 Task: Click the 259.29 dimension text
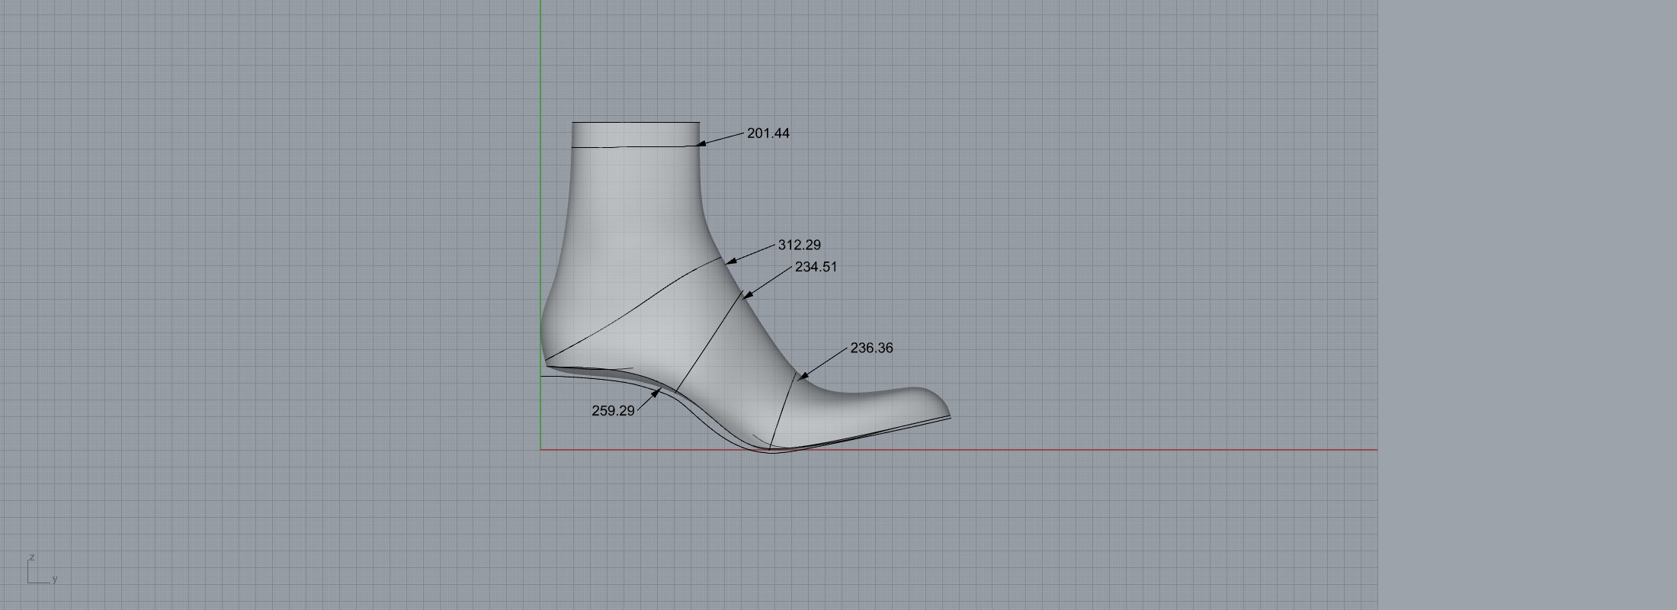click(x=613, y=410)
